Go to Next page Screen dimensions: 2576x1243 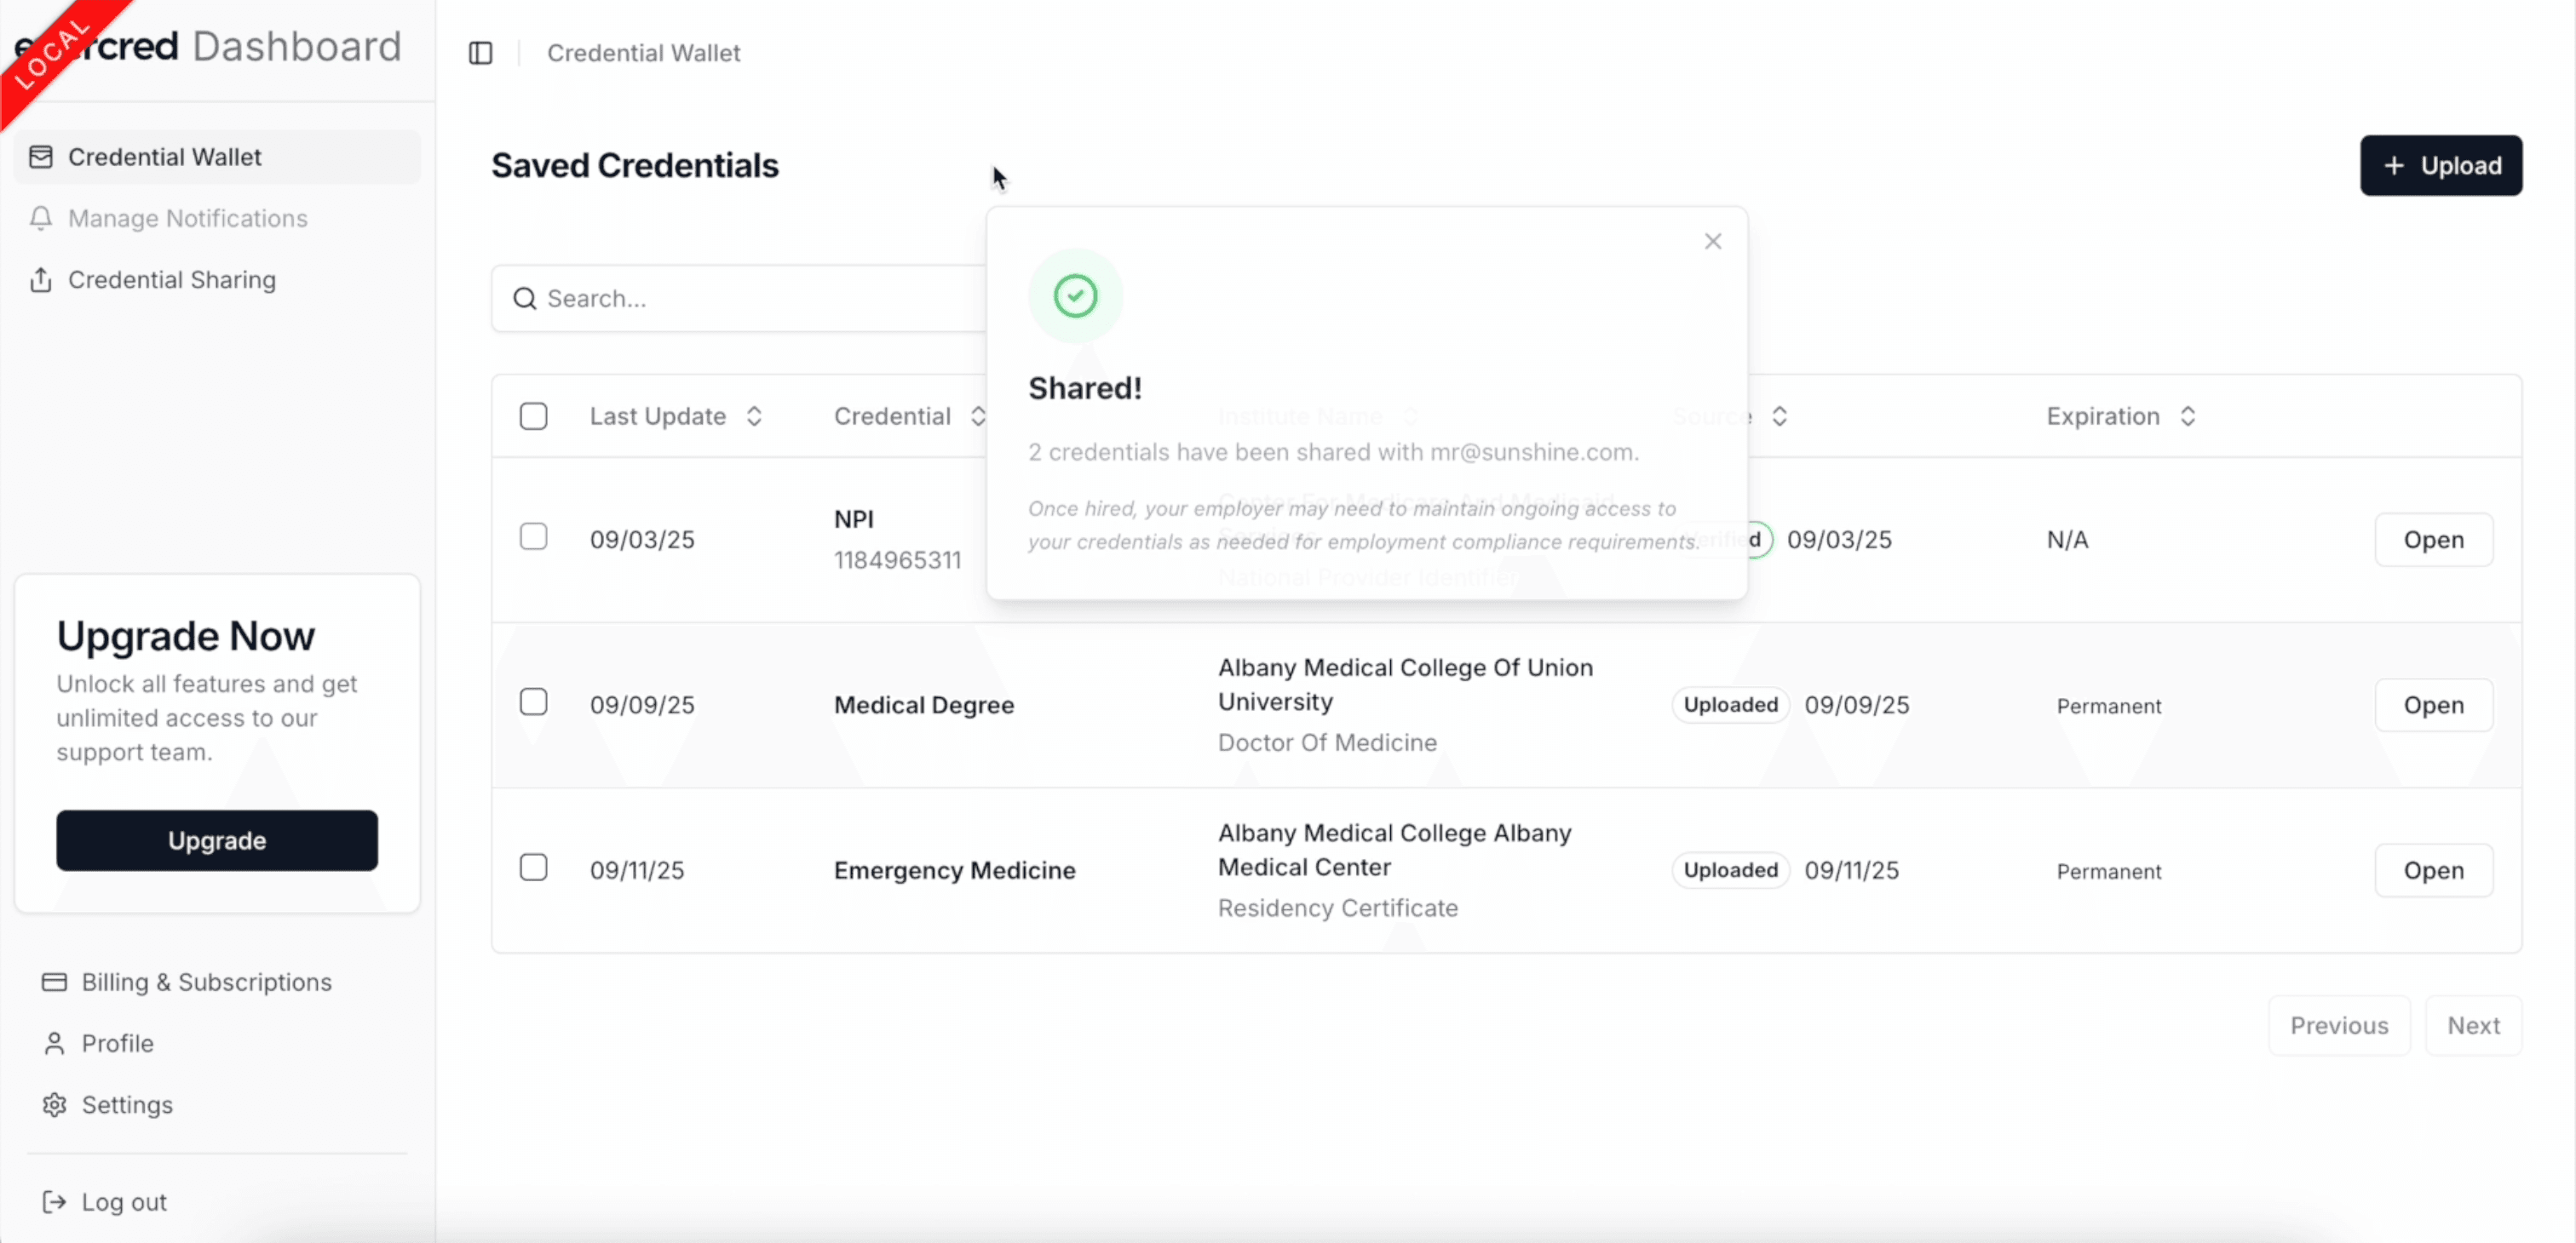coord(2473,1025)
